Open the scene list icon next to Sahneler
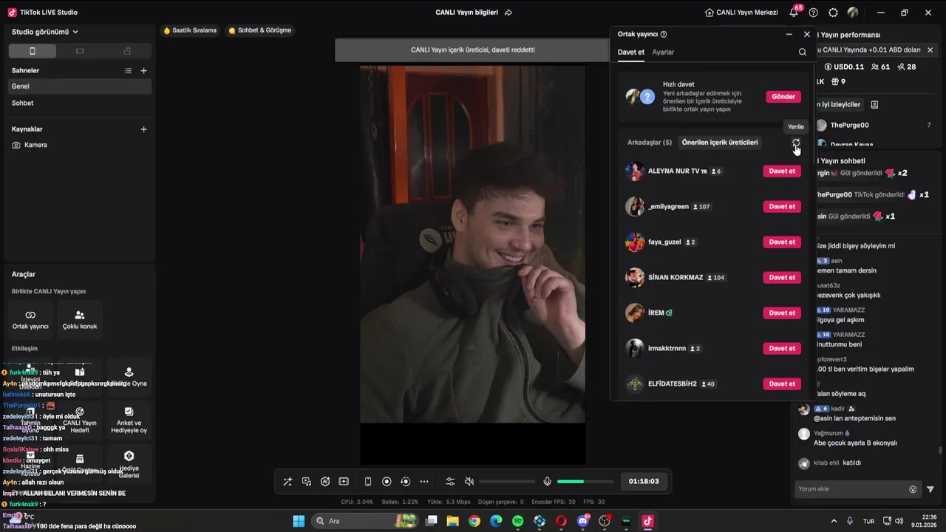946x532 pixels. click(x=128, y=70)
